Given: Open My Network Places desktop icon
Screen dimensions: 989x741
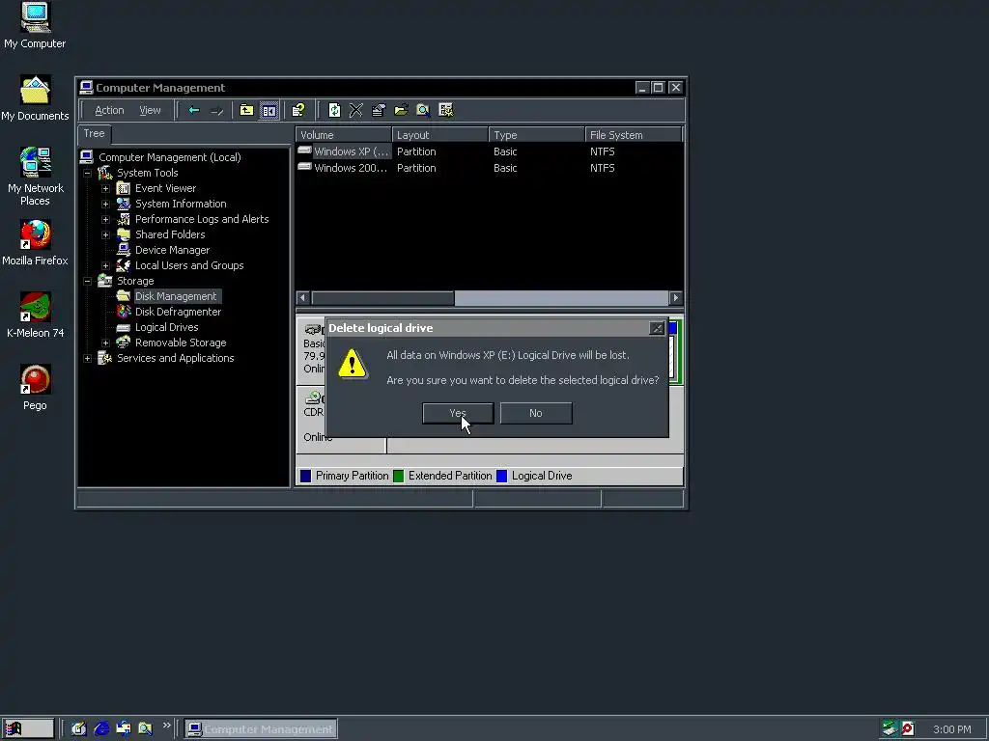Looking at the screenshot, I should 36,177.
